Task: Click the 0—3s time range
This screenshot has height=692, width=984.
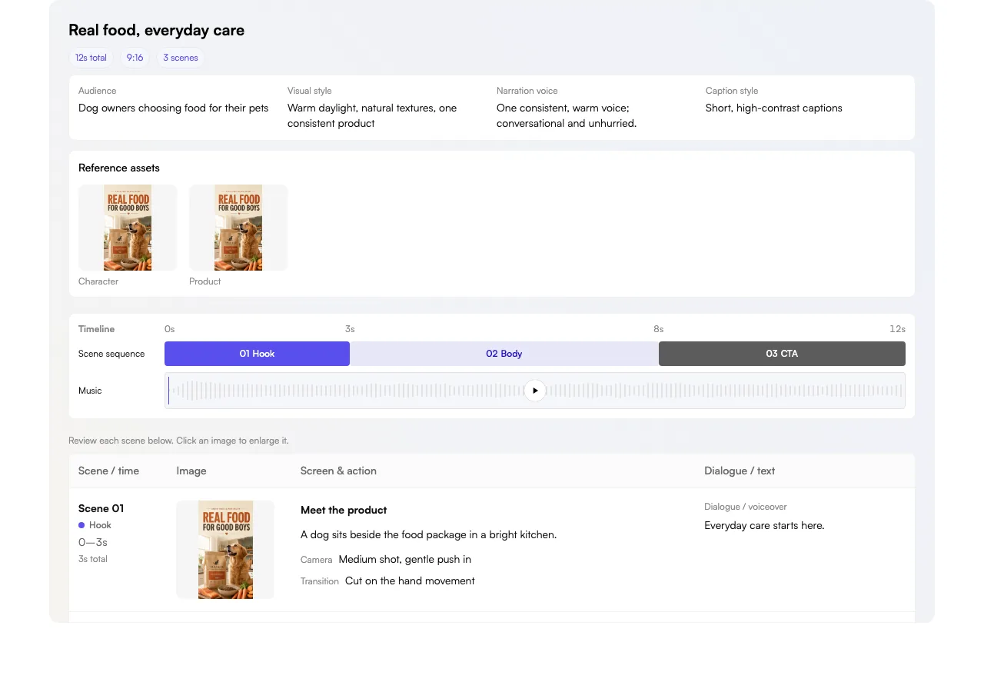Action: [x=93, y=542]
